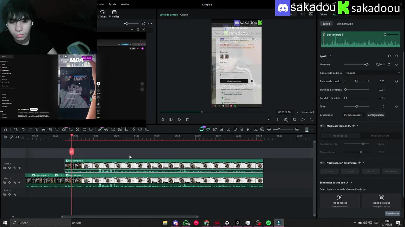Step back one frame in preview
The width and height of the screenshot is (405, 227).
pyautogui.click(x=162, y=120)
